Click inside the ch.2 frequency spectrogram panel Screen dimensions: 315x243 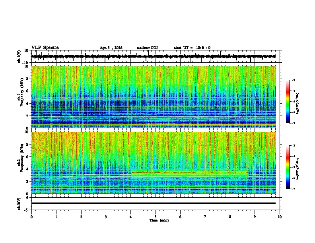(153, 163)
